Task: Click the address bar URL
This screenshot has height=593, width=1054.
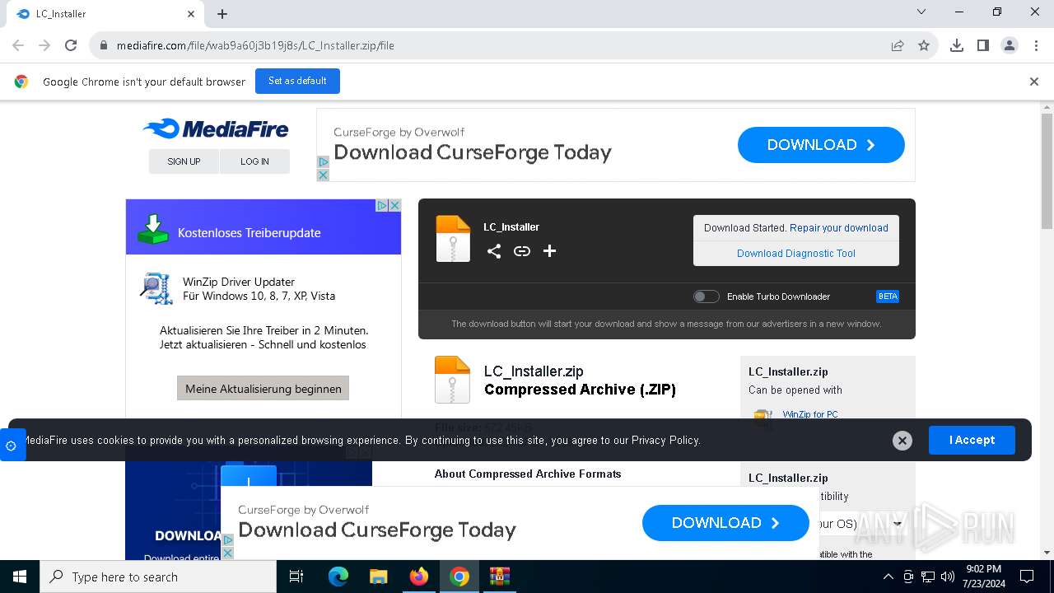Action: (x=255, y=45)
